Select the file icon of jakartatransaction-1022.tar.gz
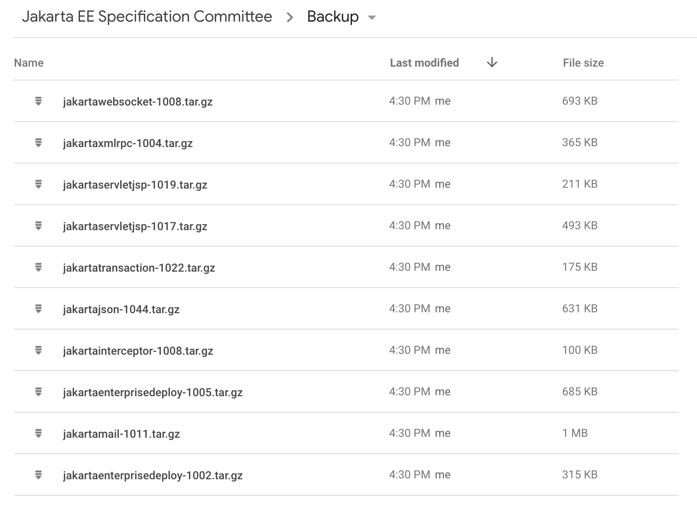The image size is (697, 513). point(38,267)
